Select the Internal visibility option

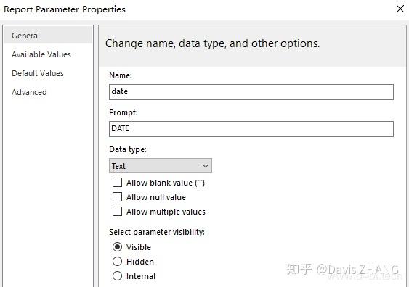[117, 276]
